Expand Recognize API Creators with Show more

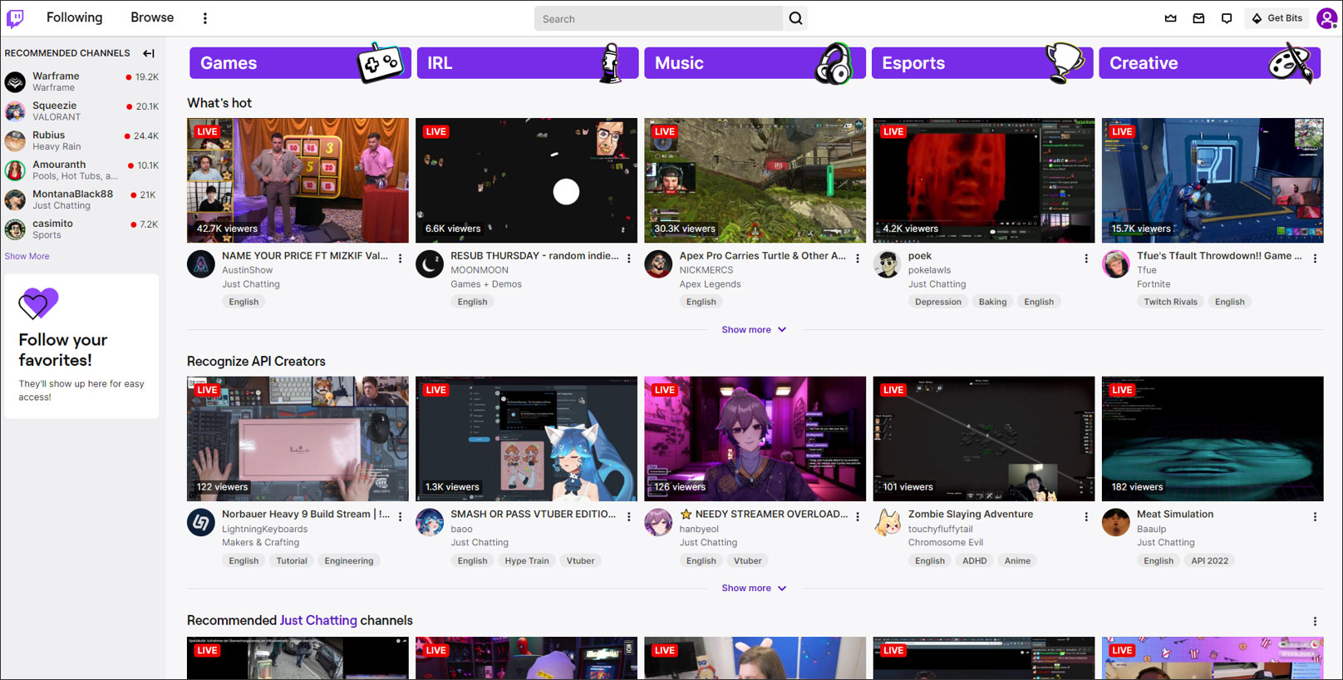[x=754, y=589]
